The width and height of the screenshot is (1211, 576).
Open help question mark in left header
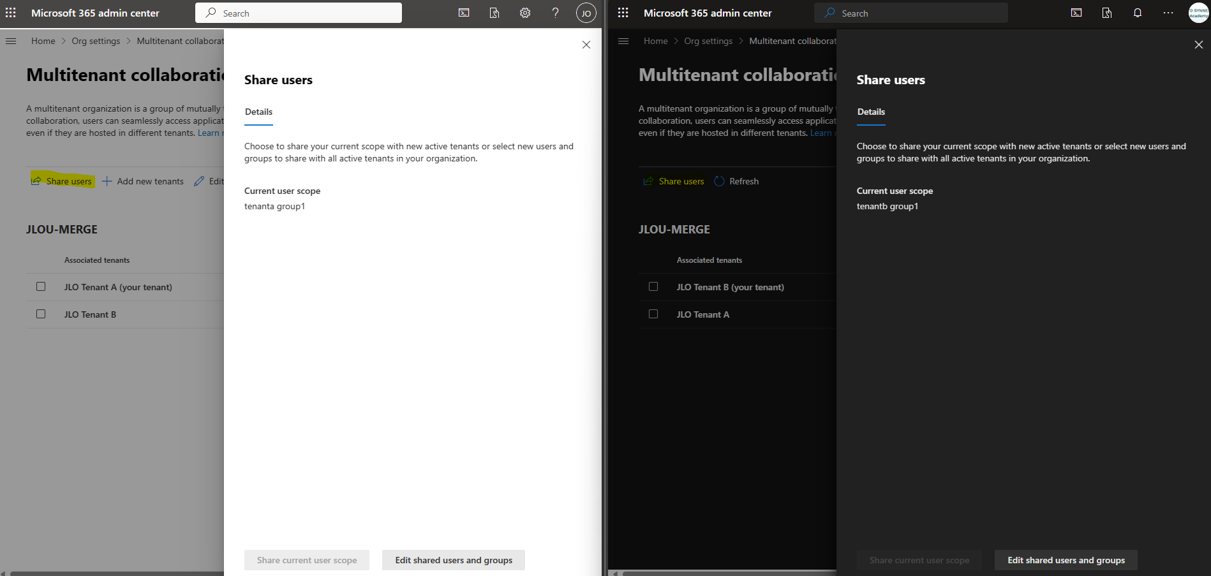coord(555,13)
